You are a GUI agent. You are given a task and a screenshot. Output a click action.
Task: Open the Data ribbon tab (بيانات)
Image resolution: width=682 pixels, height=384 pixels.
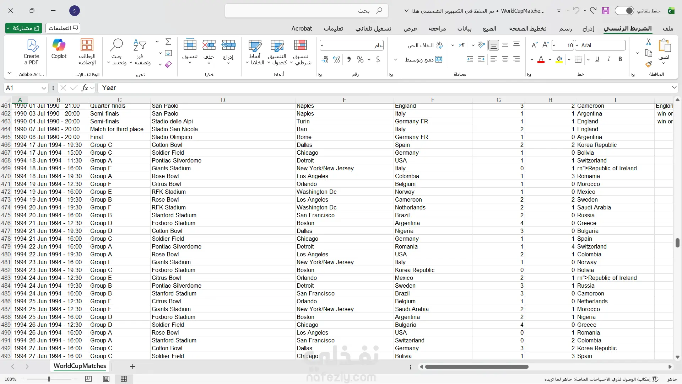464,28
